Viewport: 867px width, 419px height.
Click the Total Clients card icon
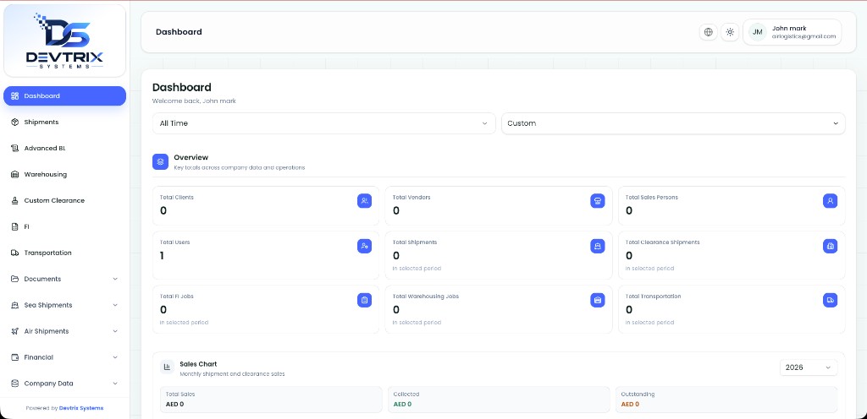[x=364, y=201]
